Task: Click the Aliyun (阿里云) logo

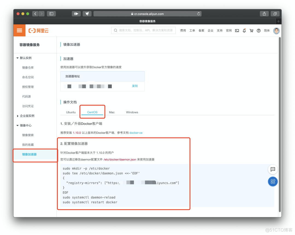Action: point(38,30)
